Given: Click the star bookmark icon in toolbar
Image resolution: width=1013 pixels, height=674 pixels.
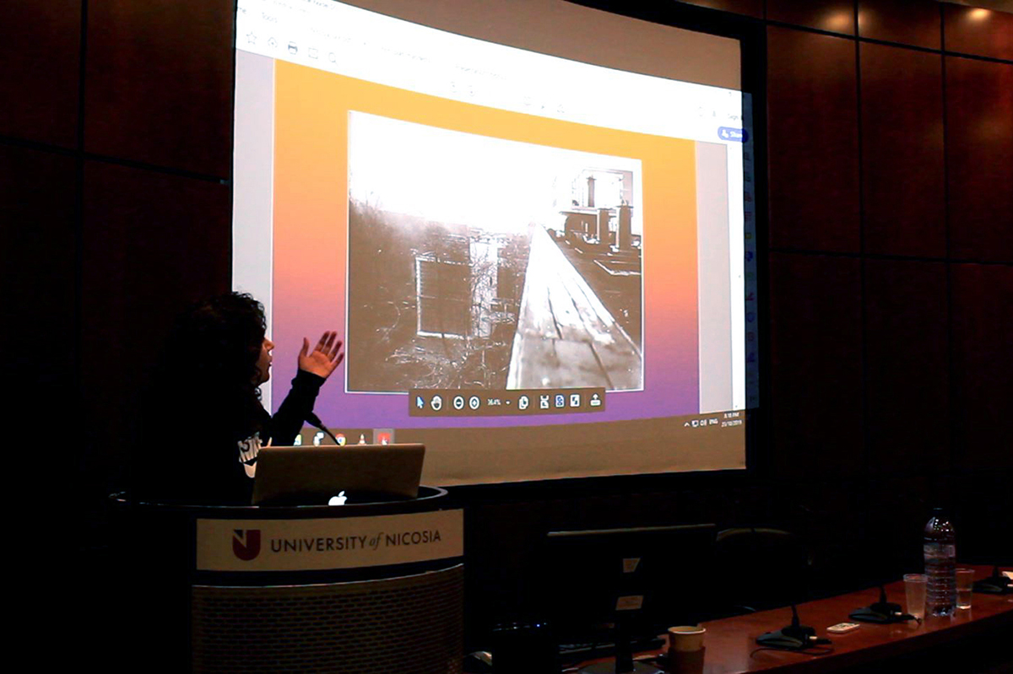Looking at the screenshot, I should pyautogui.click(x=250, y=38).
